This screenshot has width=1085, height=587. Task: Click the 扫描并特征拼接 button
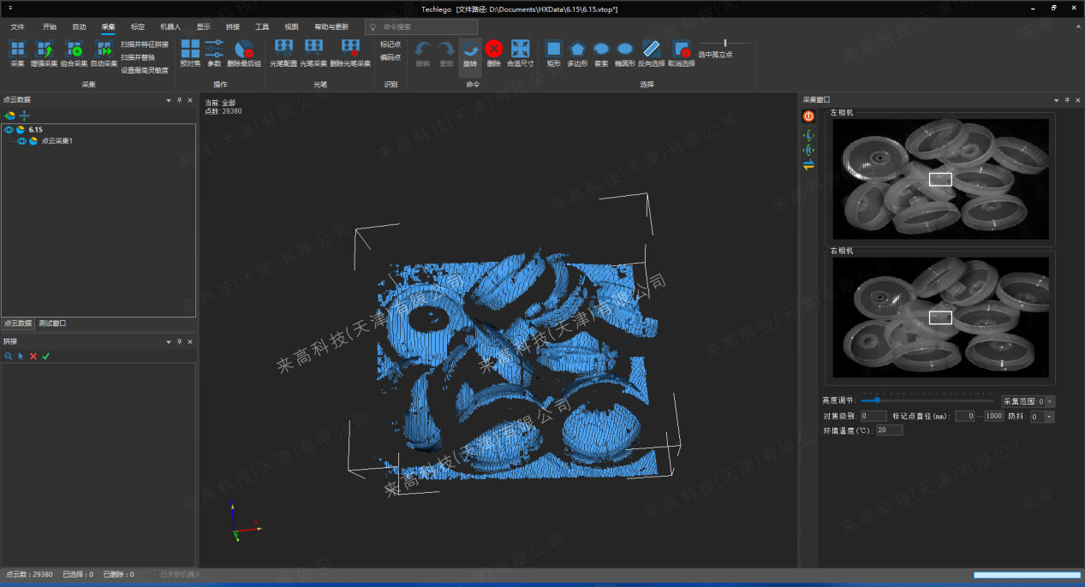145,44
